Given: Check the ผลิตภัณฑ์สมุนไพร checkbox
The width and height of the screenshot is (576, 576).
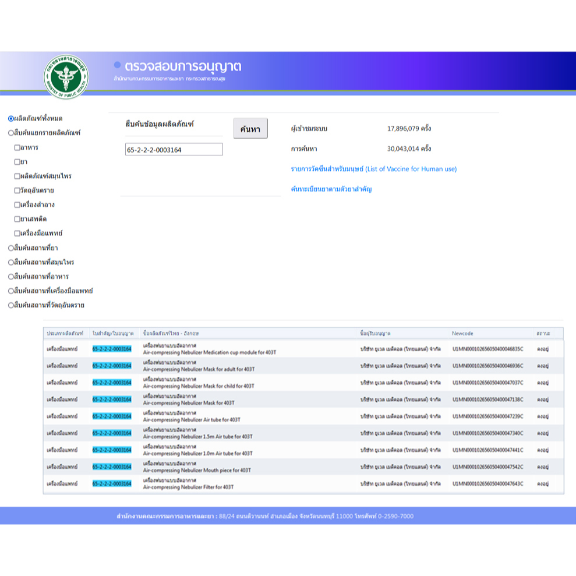Looking at the screenshot, I should 17,176.
